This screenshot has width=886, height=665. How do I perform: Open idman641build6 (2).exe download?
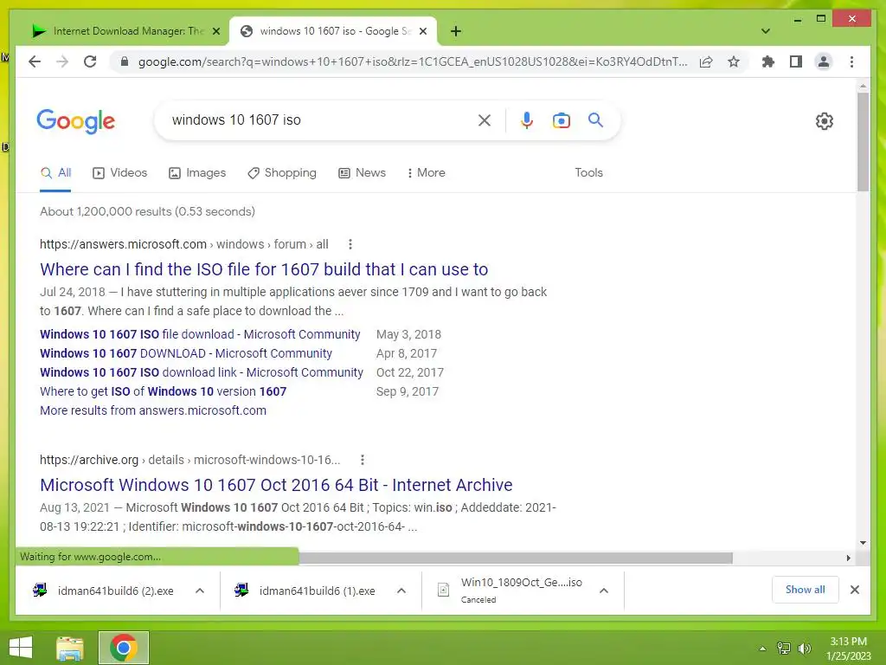click(x=105, y=591)
